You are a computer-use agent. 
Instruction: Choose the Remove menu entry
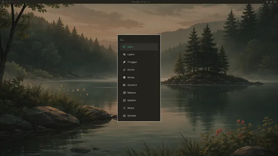pyautogui.click(x=139, y=93)
